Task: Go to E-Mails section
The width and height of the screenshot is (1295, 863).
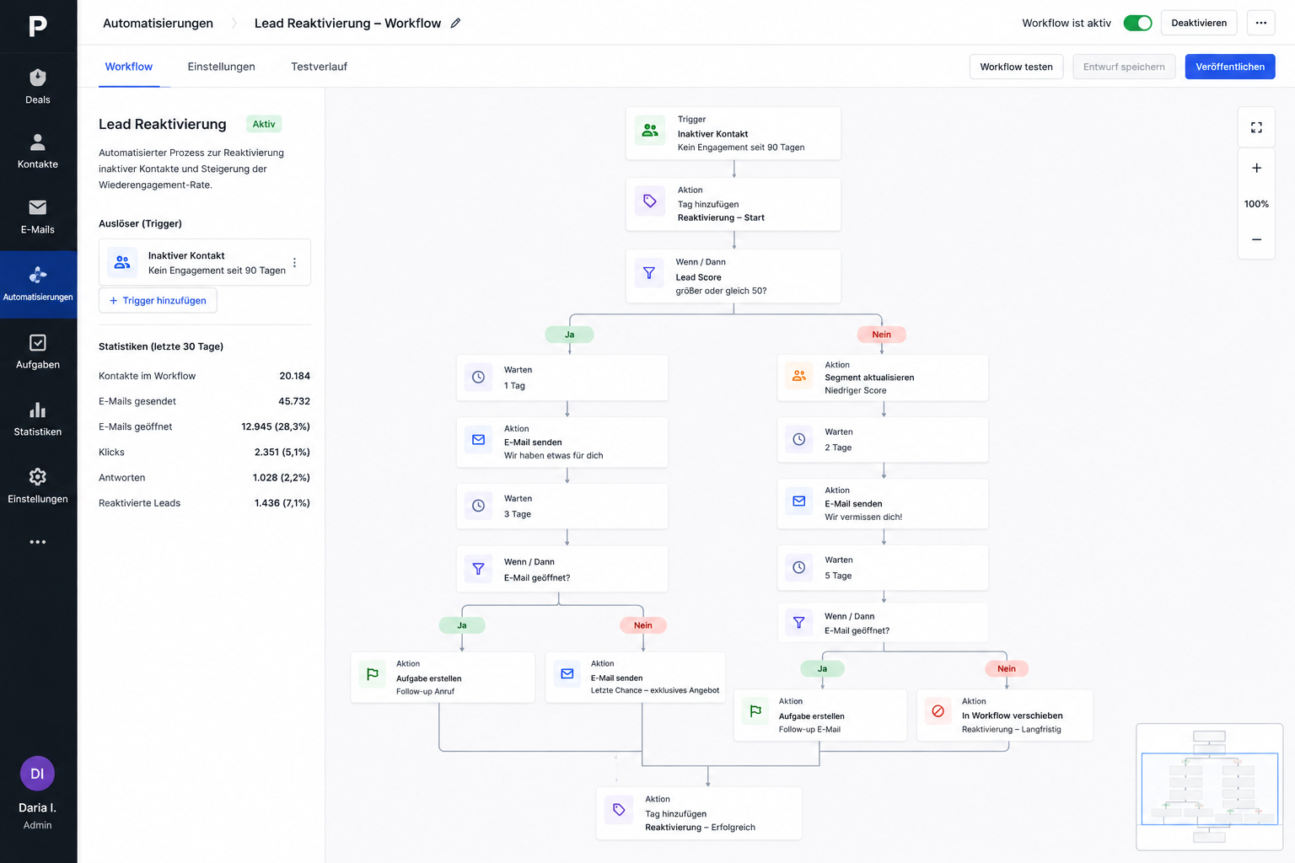Action: tap(38, 217)
